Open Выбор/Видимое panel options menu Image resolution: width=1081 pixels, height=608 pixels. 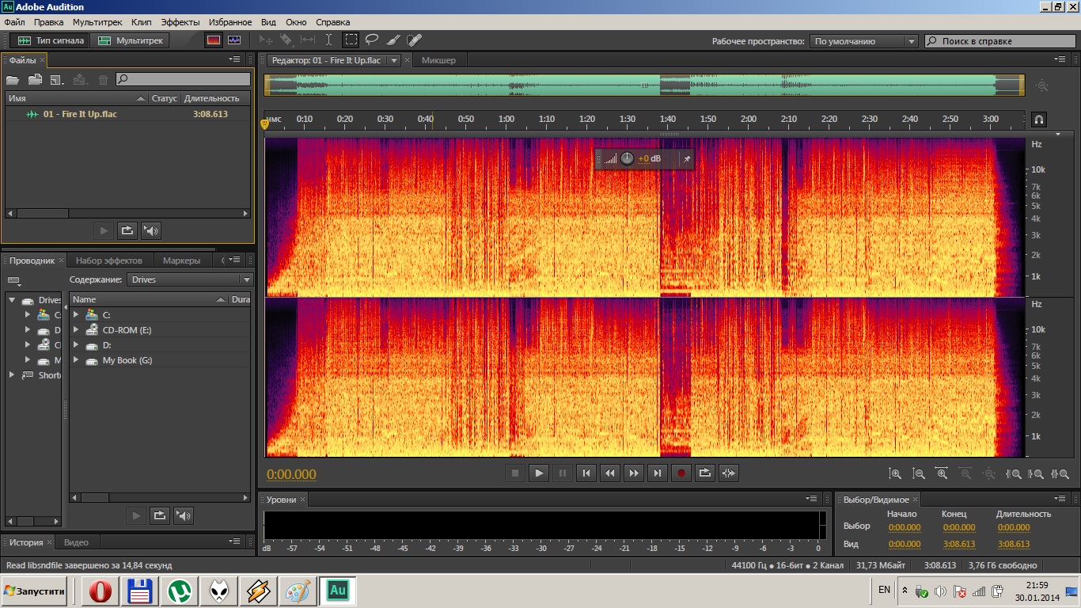[1060, 499]
